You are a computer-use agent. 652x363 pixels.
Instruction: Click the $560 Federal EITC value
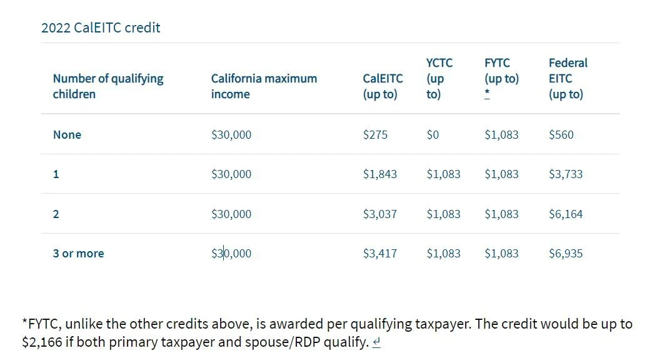561,135
